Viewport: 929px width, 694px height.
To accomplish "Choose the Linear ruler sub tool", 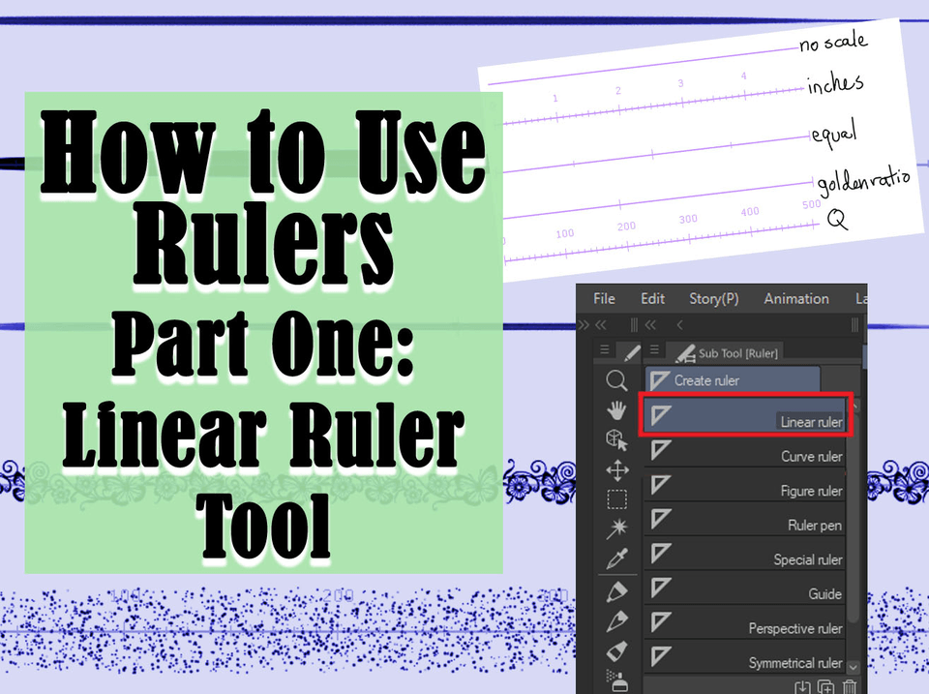I will pyautogui.click(x=745, y=415).
